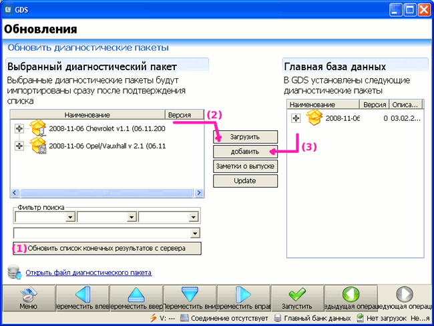Click the voltage lightning status icon
Screen dimensions: 434x326
coord(153,318)
